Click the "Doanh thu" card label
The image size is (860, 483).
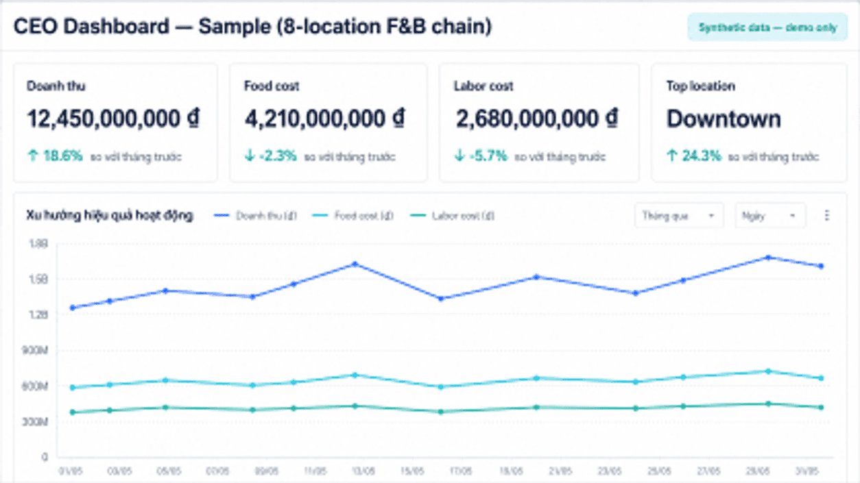[56, 86]
